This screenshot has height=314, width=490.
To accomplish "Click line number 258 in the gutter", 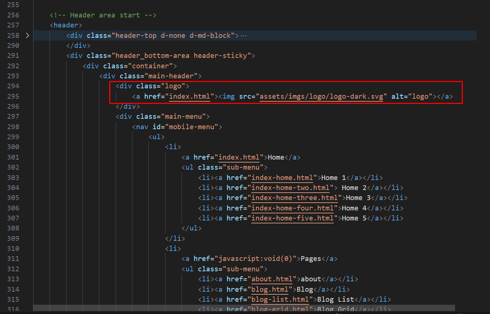I will [13, 36].
